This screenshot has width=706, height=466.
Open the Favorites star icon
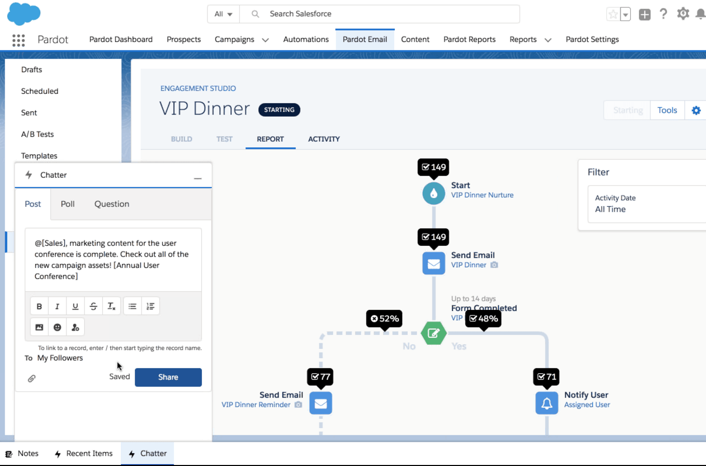point(613,15)
